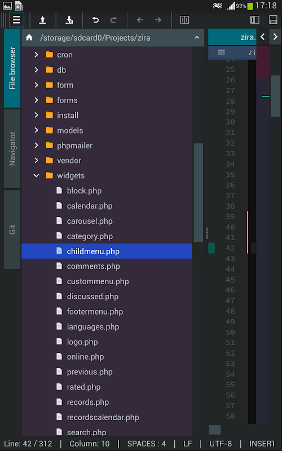Toggle the left sidebar panel
This screenshot has height=451, width=282.
[255, 20]
